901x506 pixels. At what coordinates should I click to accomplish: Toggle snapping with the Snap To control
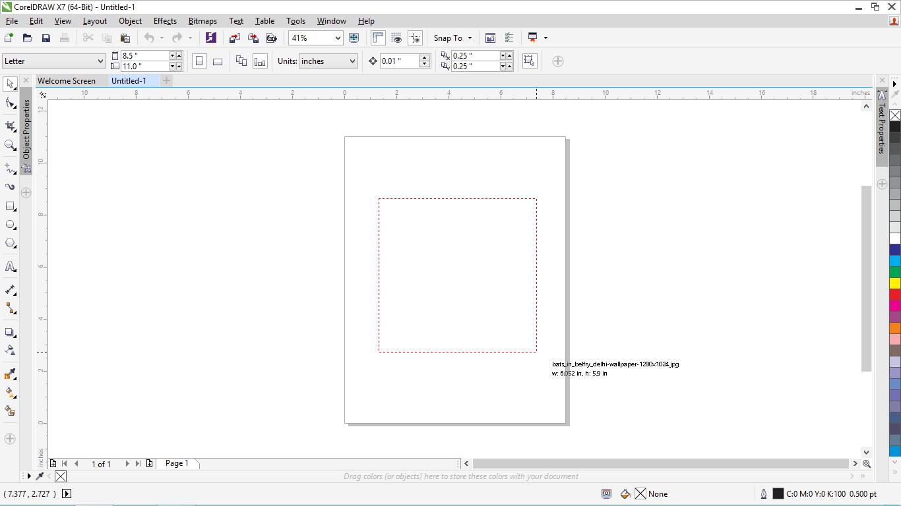pyautogui.click(x=452, y=38)
